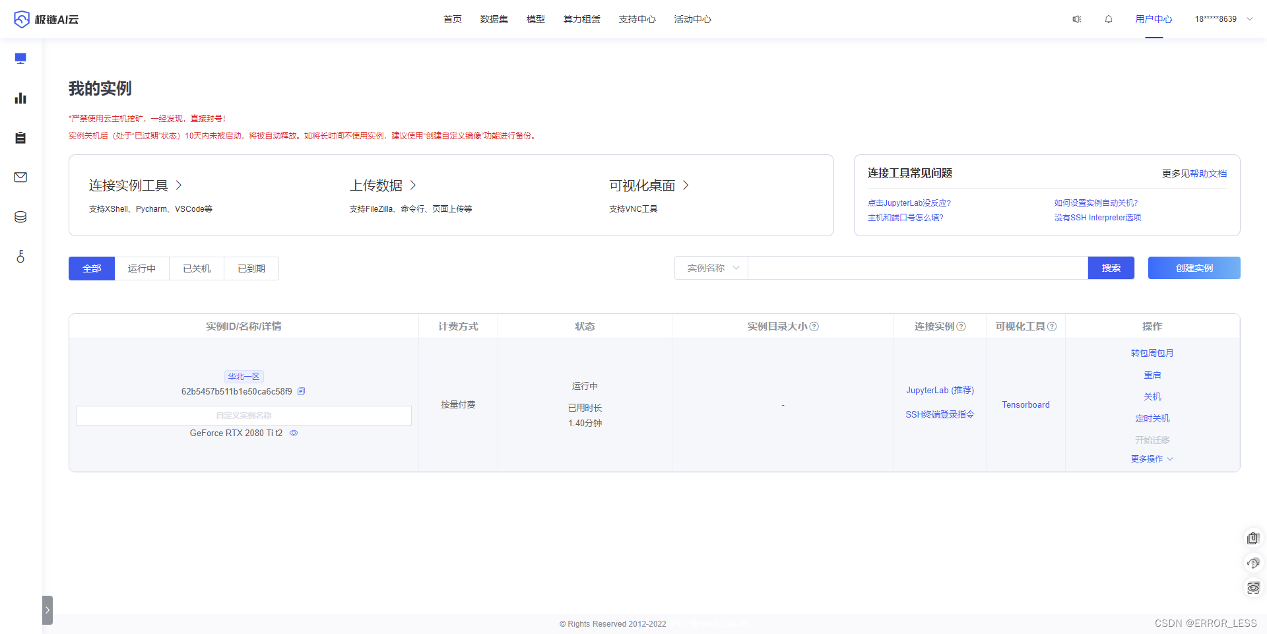1267x634 pixels.
Task: Open the bar chart statistics sidebar icon
Action: click(x=20, y=98)
